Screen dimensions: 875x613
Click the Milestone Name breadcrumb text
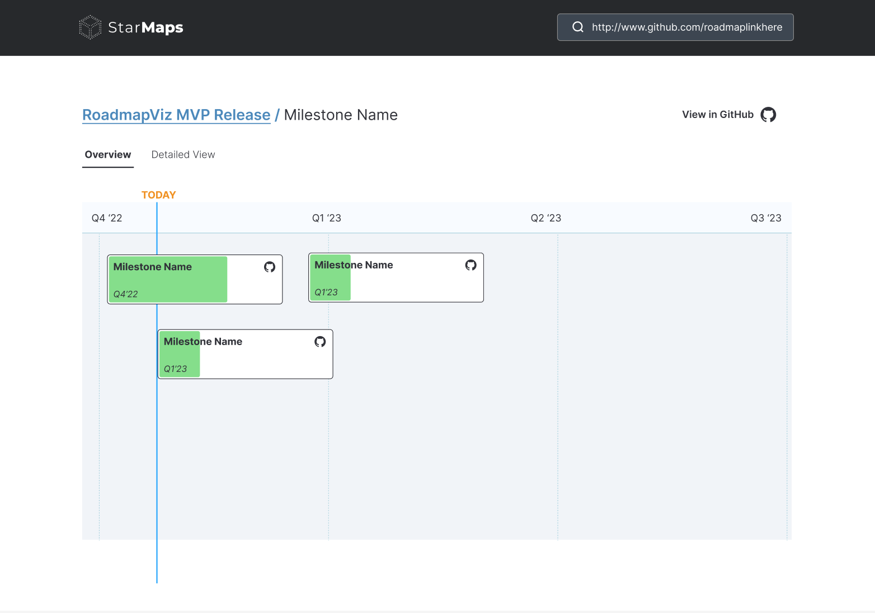click(341, 115)
